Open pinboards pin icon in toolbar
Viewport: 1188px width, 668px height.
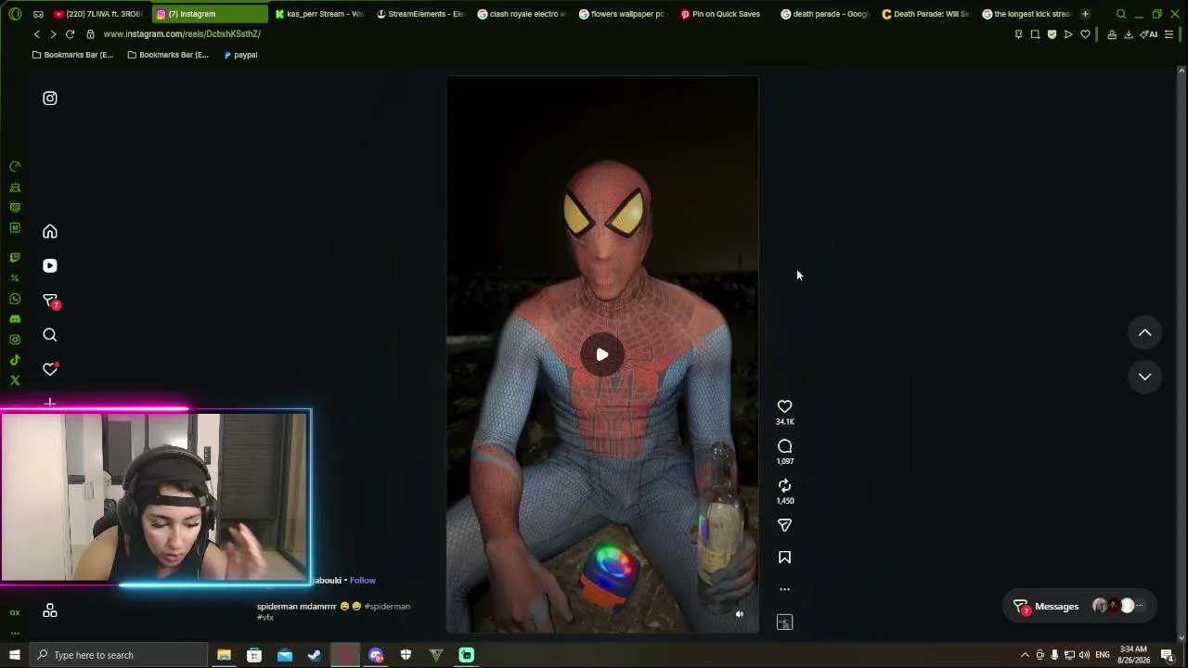click(x=1018, y=34)
